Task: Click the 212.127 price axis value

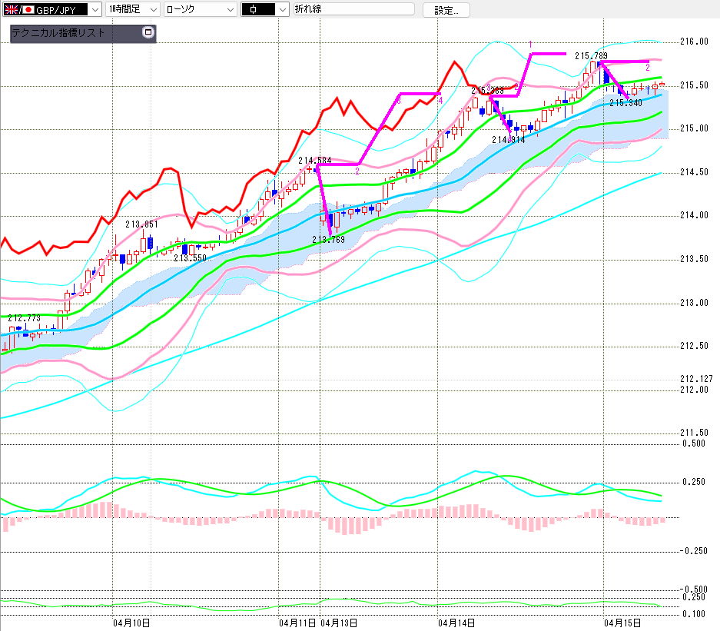Action: point(696,379)
